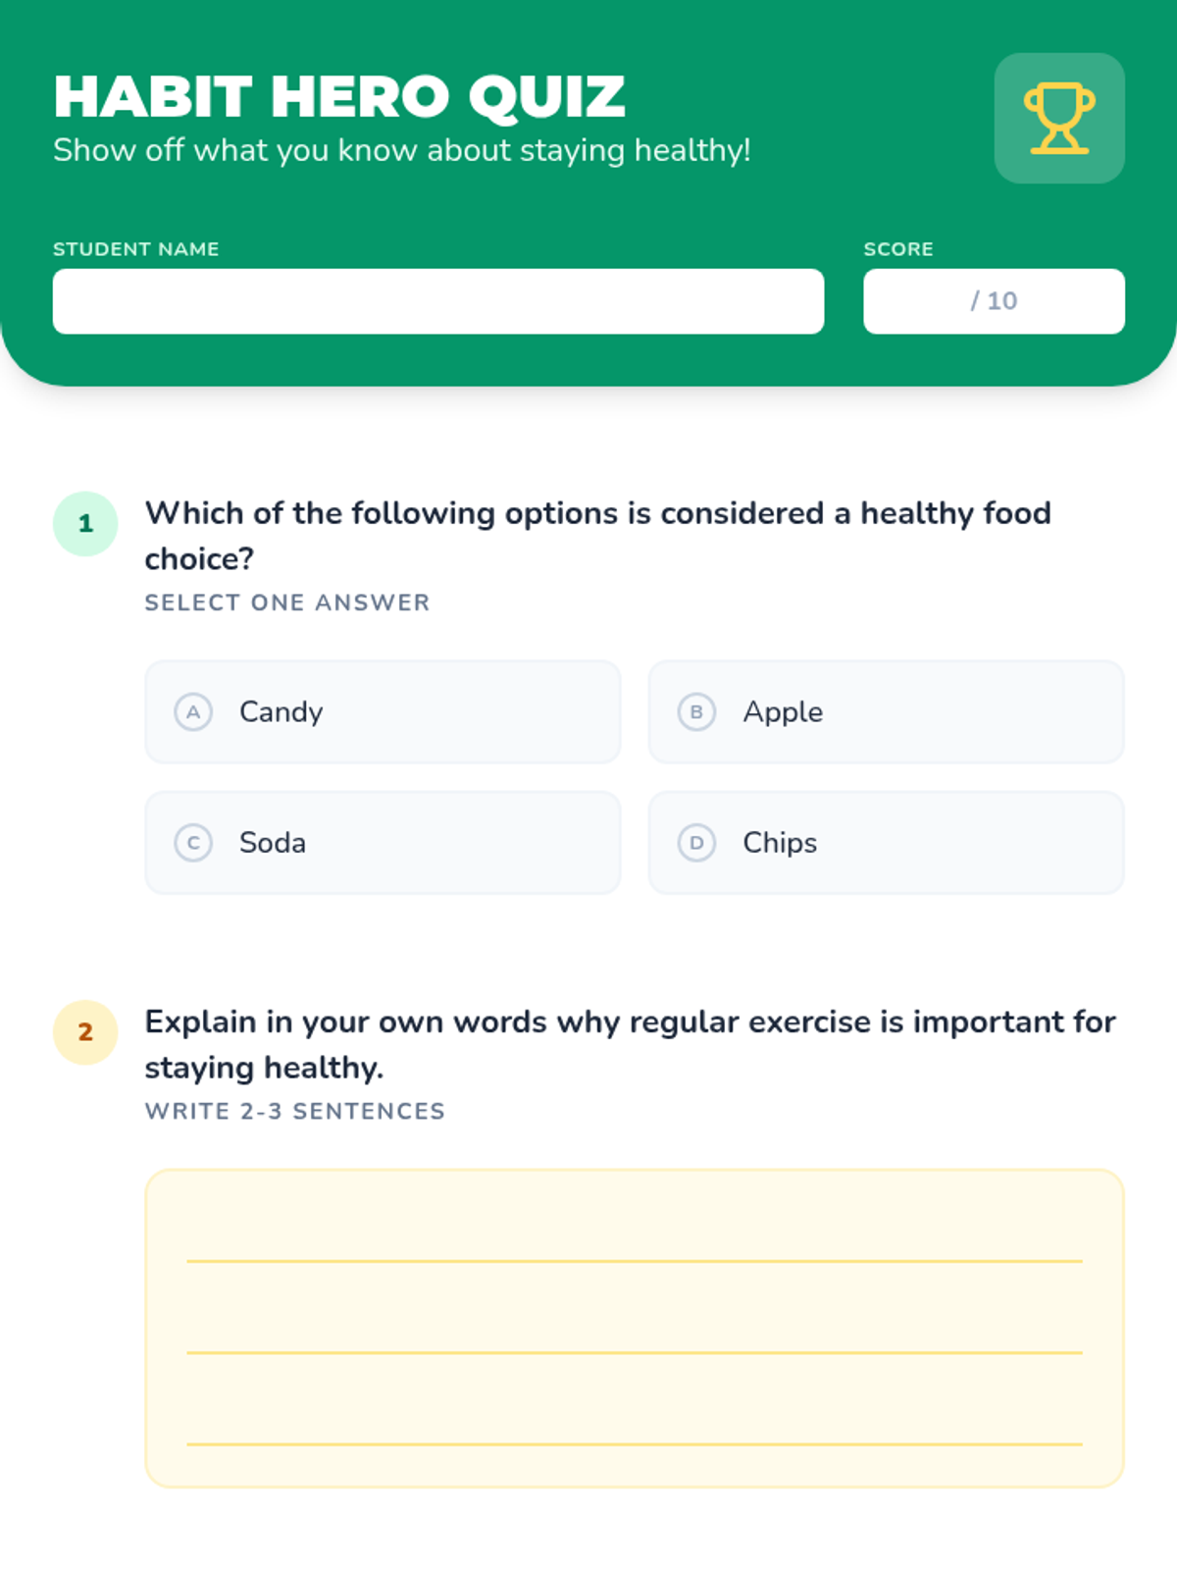This screenshot has height=1570, width=1177.
Task: Click the green question 1 number badge
Action: click(x=85, y=524)
